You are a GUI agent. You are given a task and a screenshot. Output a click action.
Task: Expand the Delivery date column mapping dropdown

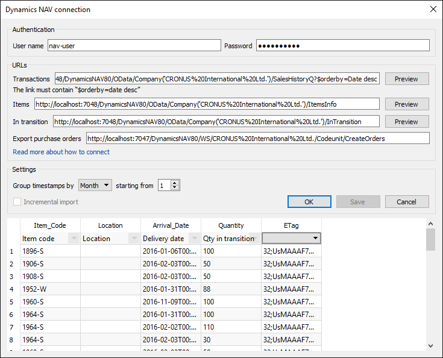(195, 239)
